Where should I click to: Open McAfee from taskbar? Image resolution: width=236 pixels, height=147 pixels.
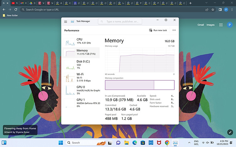[x=159, y=143]
